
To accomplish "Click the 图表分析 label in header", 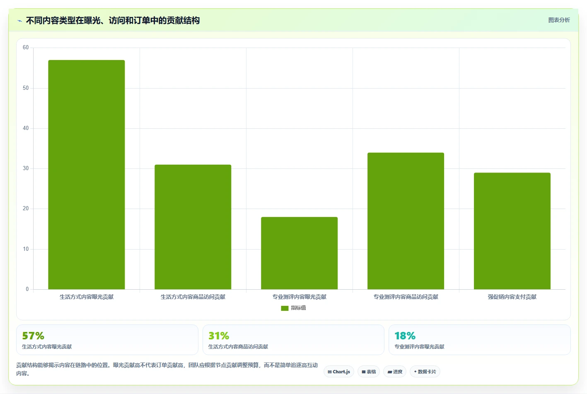I will tap(559, 20).
